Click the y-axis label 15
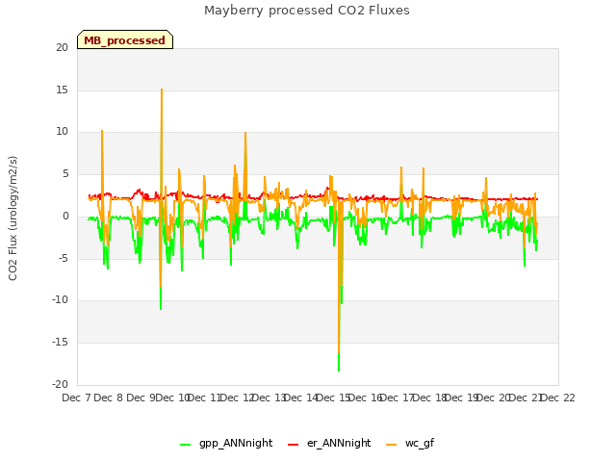 [62, 90]
